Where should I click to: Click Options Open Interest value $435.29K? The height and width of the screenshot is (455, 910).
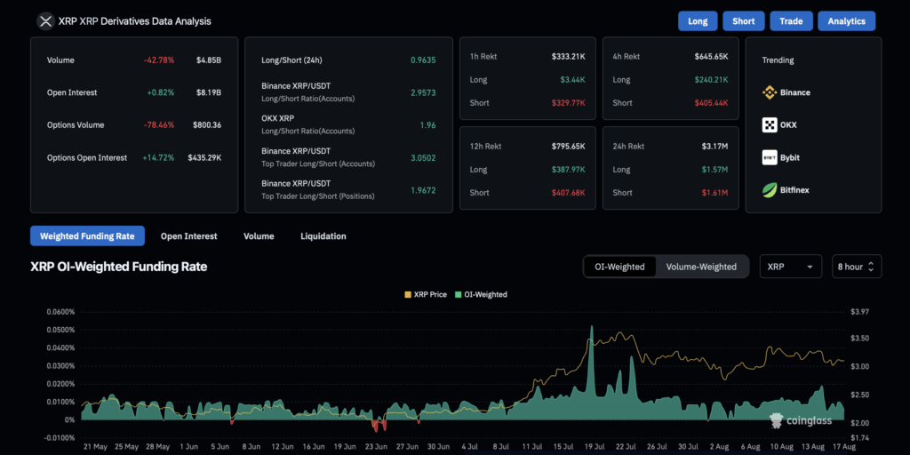coord(204,157)
